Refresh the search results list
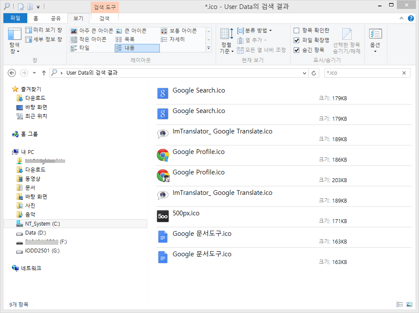 pos(314,72)
